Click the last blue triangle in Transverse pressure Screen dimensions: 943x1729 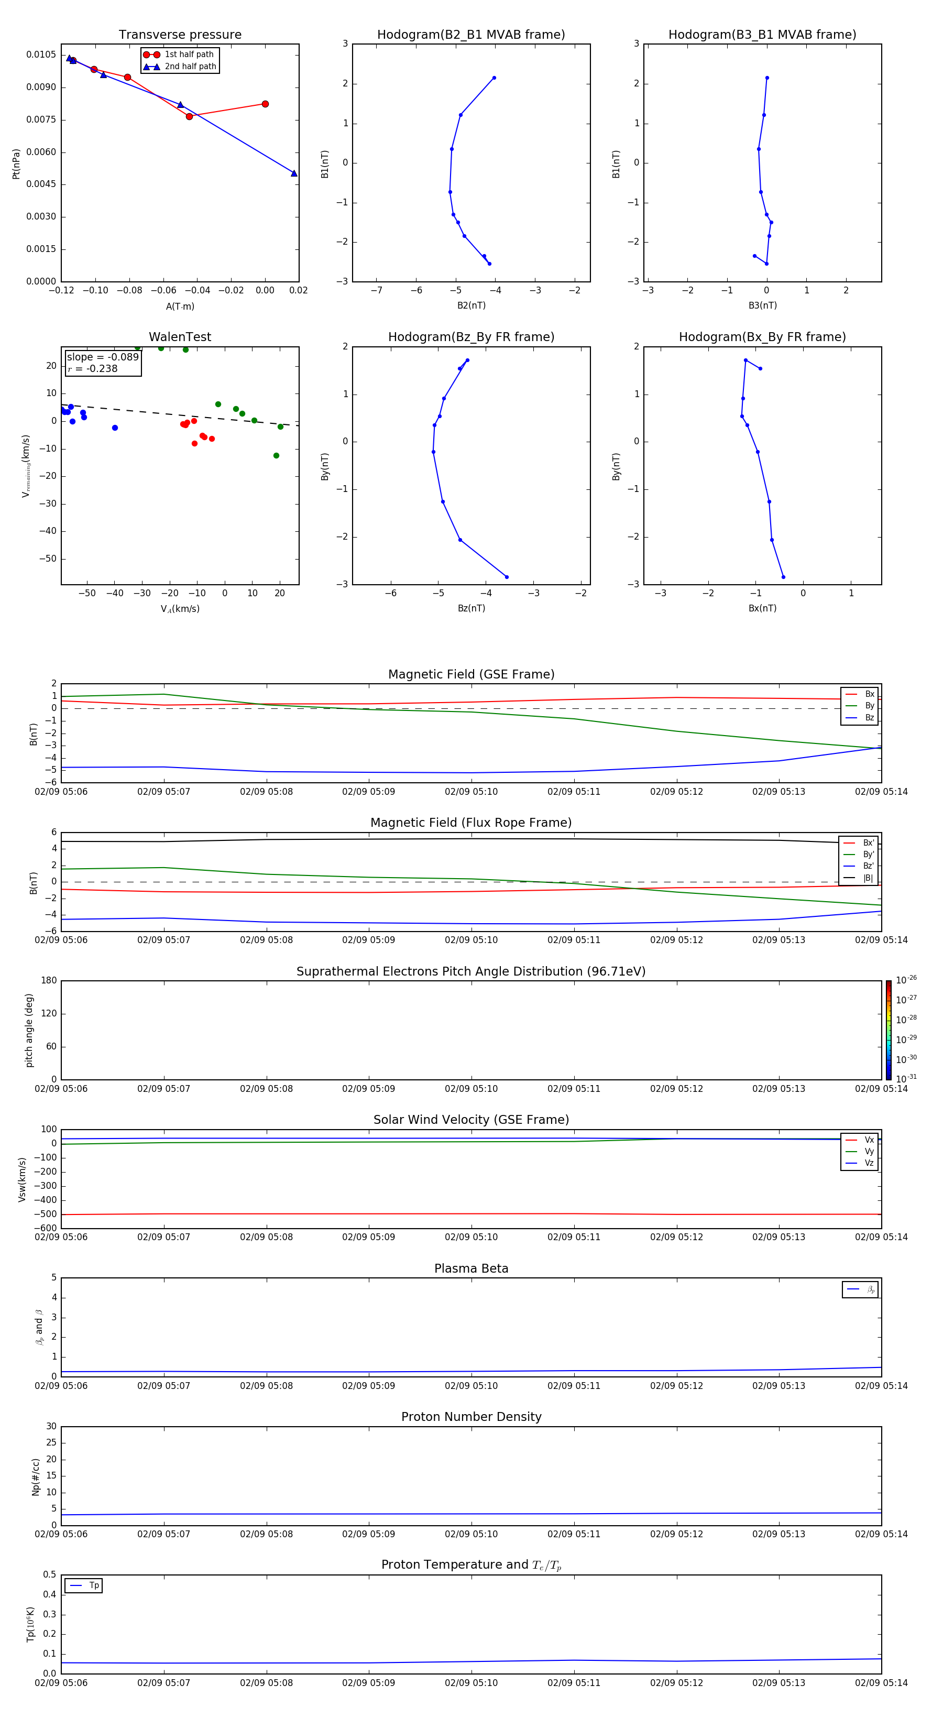[294, 173]
